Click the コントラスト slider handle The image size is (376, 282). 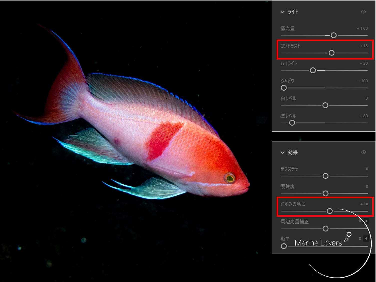(x=331, y=53)
